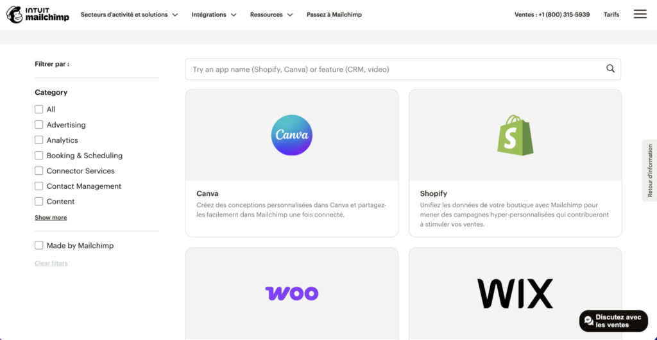Enable the Advertising filter checkbox
Image resolution: width=657 pixels, height=340 pixels.
pyautogui.click(x=39, y=125)
